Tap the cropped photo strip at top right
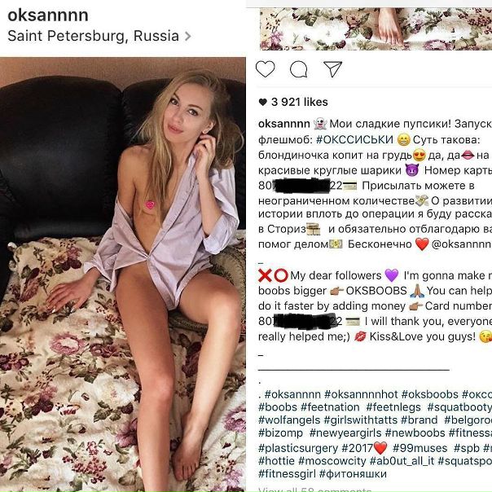 tap(376, 29)
